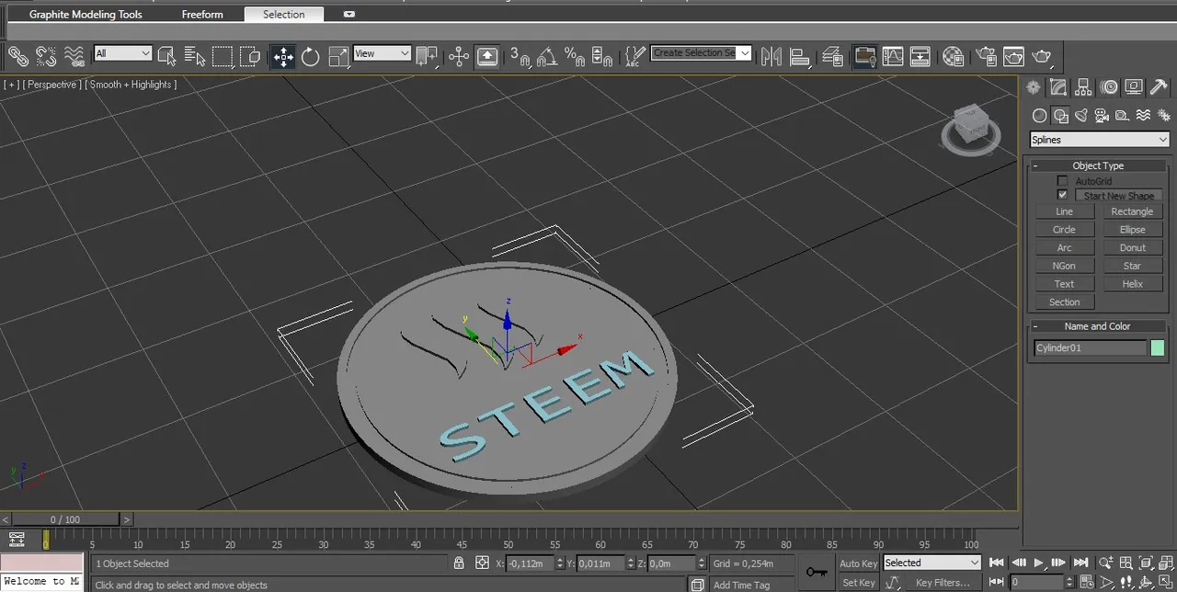Toggle Keyboard Shortcut Override icon
The width and height of the screenshot is (1177, 592).
487,57
